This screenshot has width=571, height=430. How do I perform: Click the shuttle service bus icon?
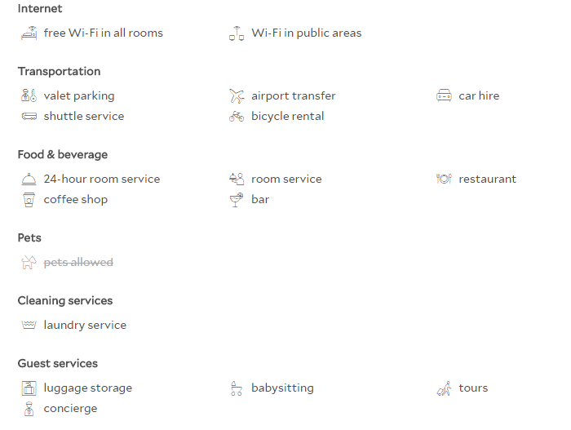[29, 116]
